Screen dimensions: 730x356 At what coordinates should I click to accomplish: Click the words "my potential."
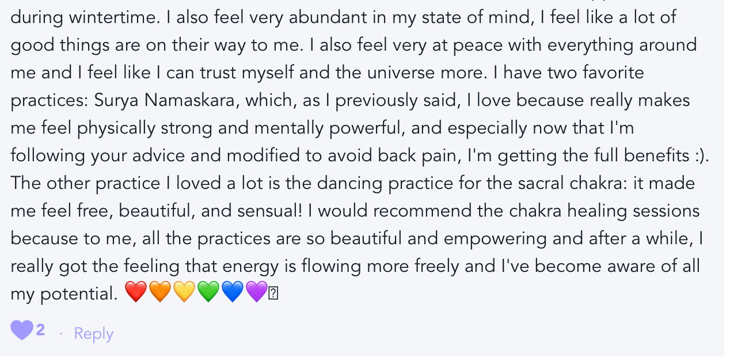(x=63, y=294)
